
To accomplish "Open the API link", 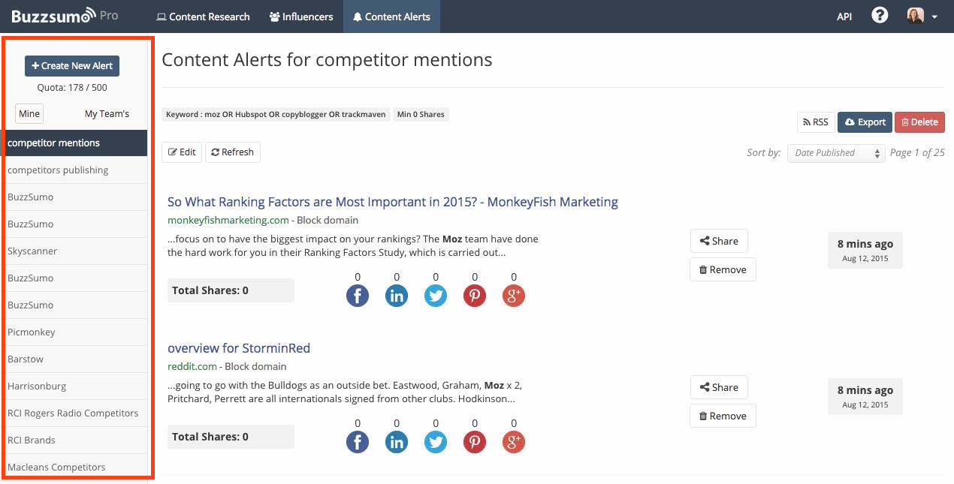I will [844, 17].
